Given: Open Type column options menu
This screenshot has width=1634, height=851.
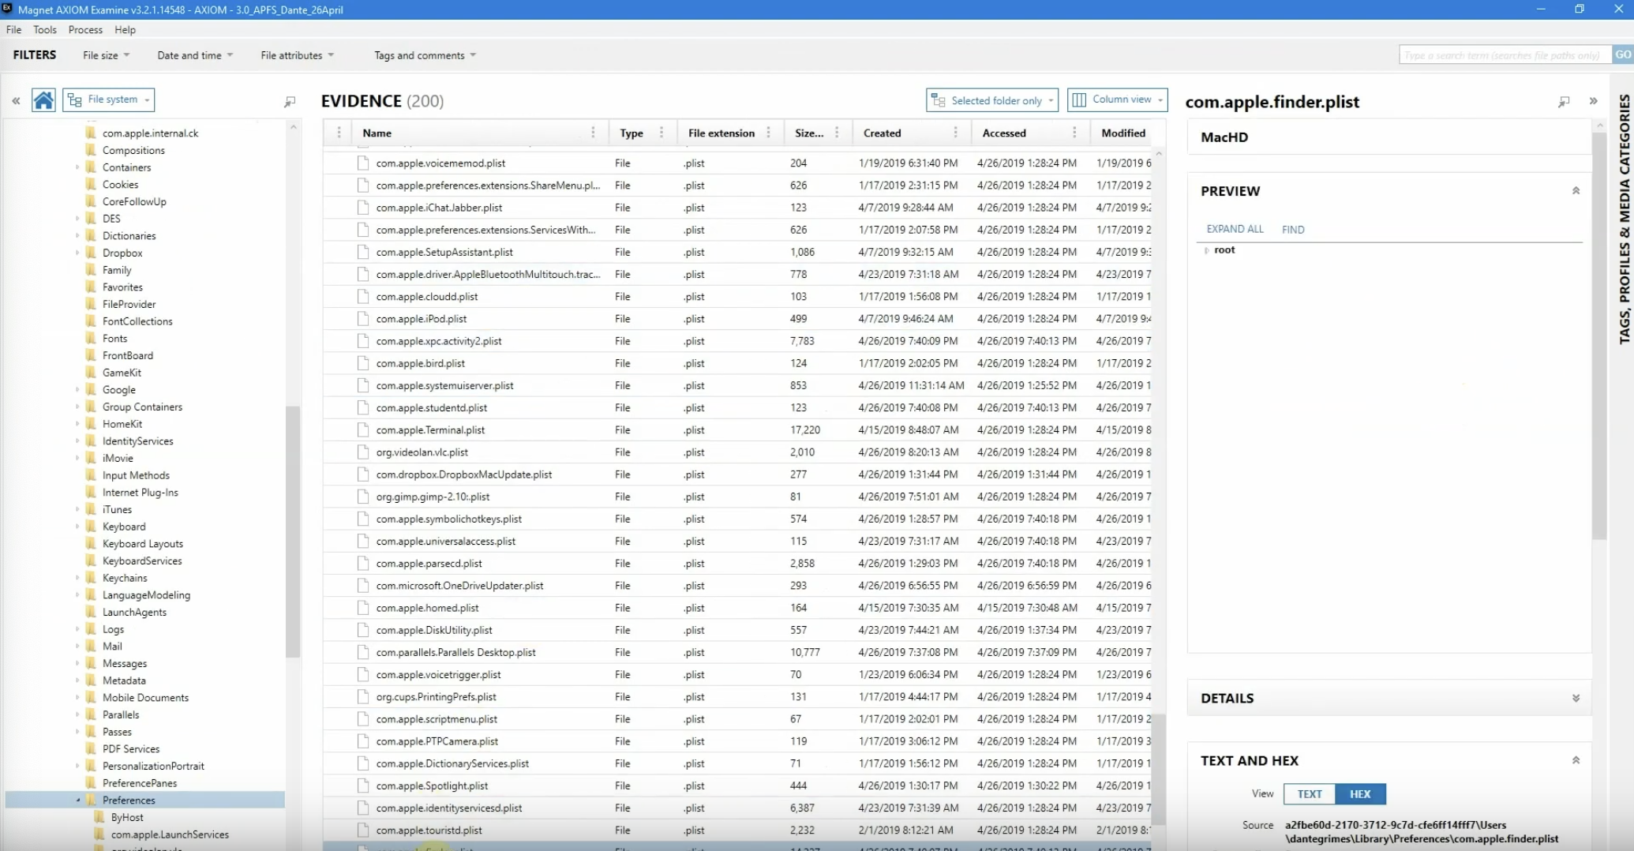Looking at the screenshot, I should click(661, 133).
